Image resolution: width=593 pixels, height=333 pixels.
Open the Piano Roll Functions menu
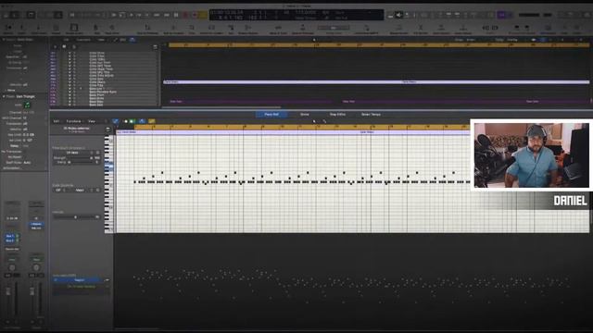coord(74,121)
